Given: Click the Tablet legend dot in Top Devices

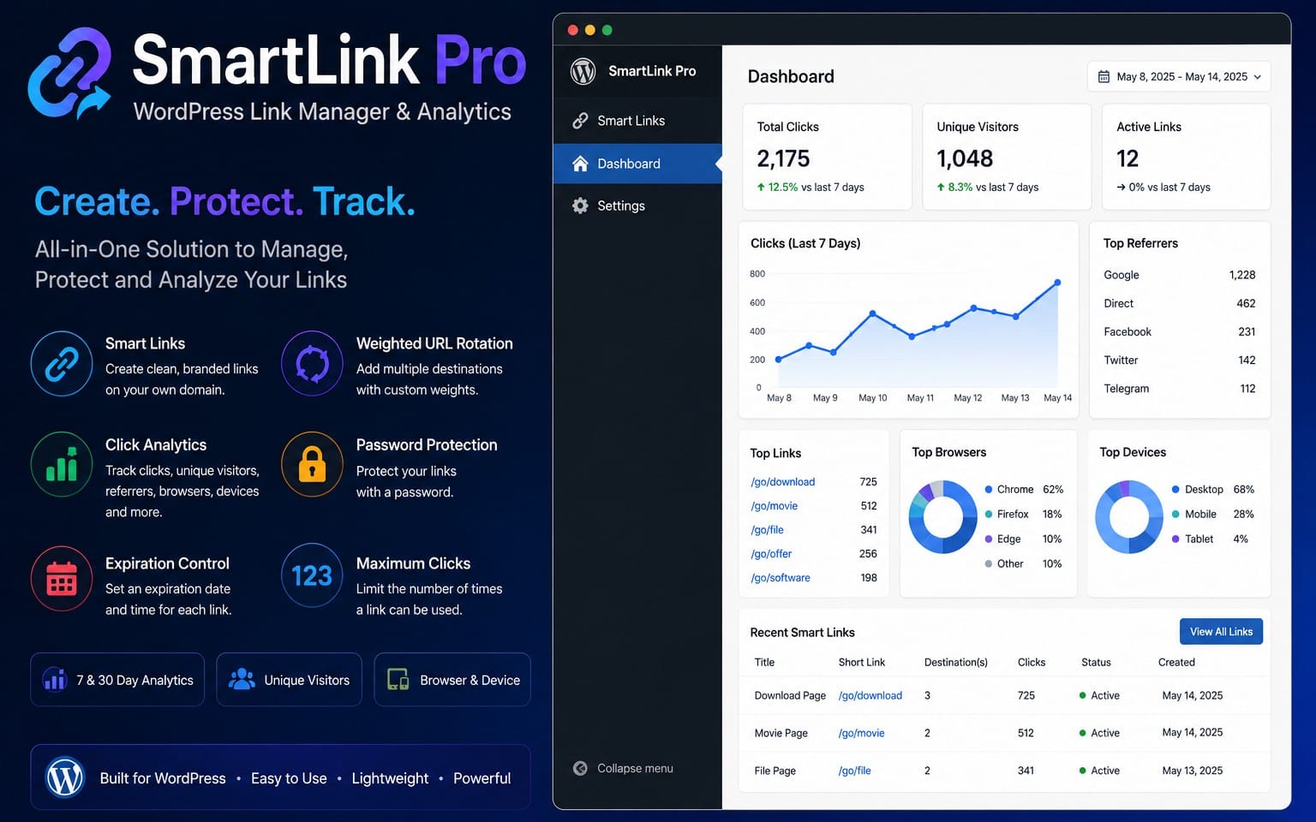Looking at the screenshot, I should coord(1175,539).
